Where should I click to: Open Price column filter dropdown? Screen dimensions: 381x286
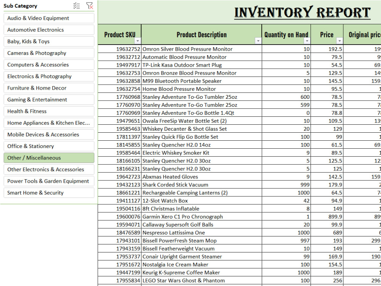tap(340, 41)
